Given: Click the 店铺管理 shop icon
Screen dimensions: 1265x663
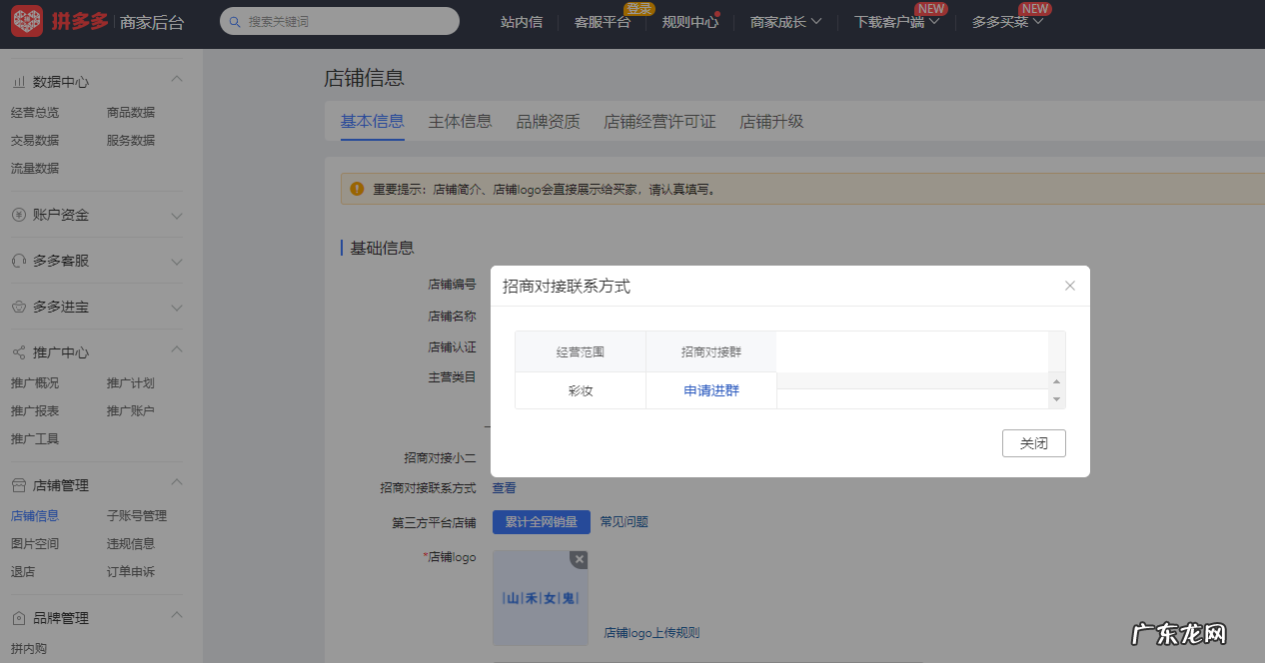Looking at the screenshot, I should point(17,484).
